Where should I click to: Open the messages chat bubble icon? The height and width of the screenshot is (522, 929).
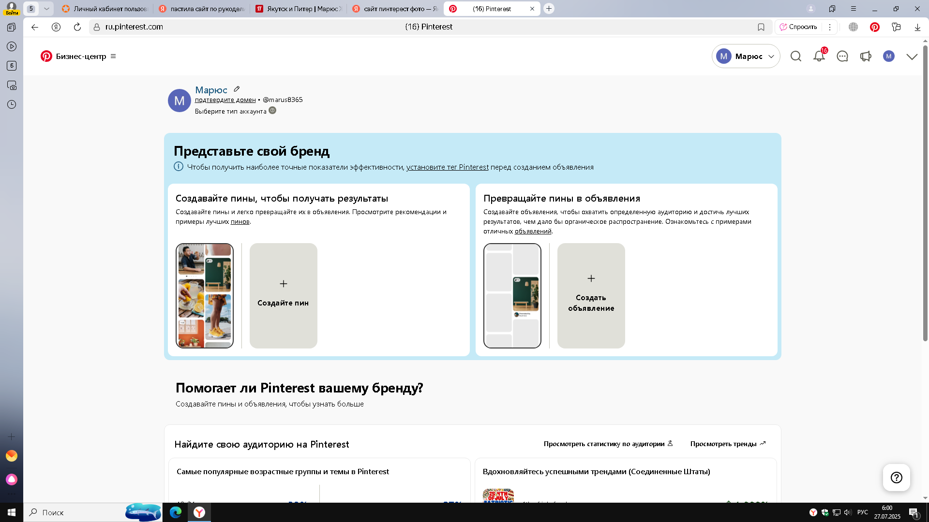pyautogui.click(x=842, y=57)
